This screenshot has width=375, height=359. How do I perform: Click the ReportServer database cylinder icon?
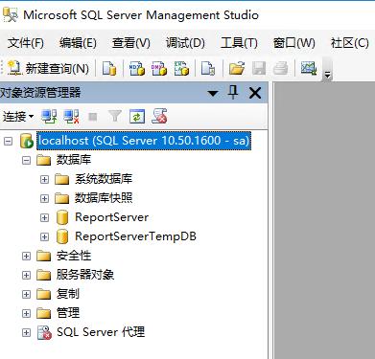62,217
